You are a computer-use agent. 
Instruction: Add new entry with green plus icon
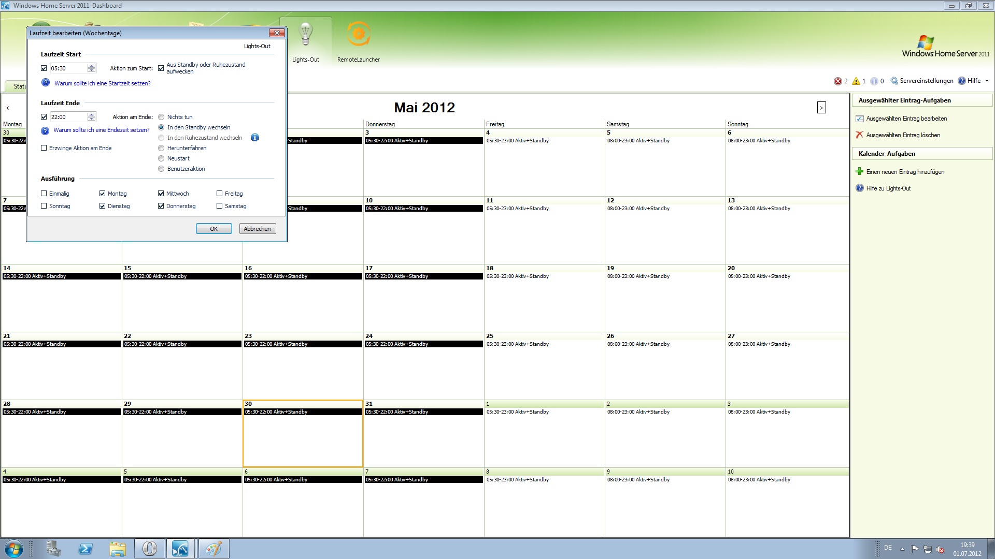point(860,171)
